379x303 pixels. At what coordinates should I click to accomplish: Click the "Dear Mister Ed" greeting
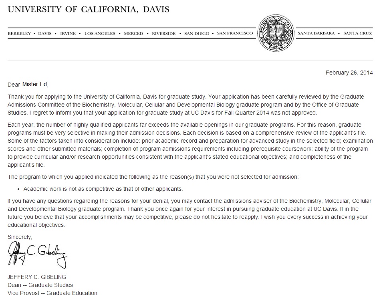coord(28,84)
